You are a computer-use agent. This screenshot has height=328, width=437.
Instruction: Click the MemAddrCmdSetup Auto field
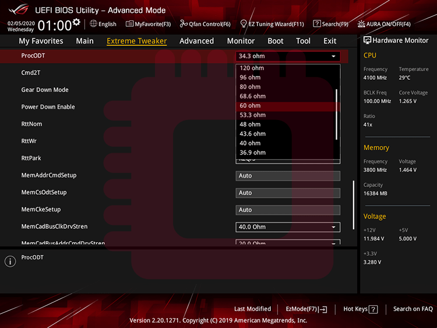[x=288, y=176]
